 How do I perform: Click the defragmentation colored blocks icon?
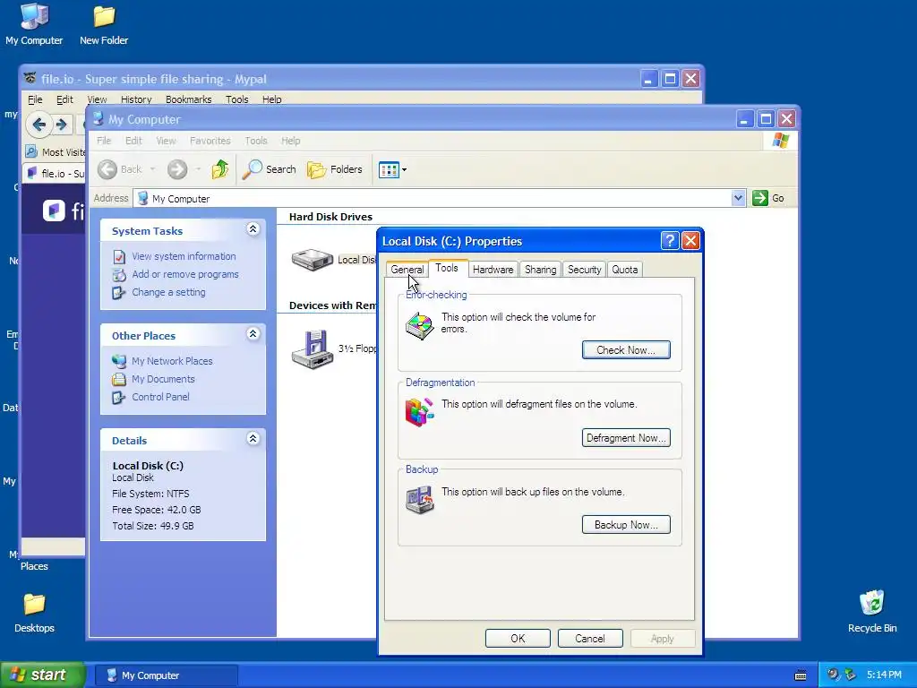click(x=419, y=412)
